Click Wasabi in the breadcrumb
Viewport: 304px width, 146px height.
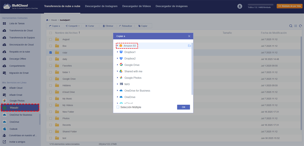54,20
